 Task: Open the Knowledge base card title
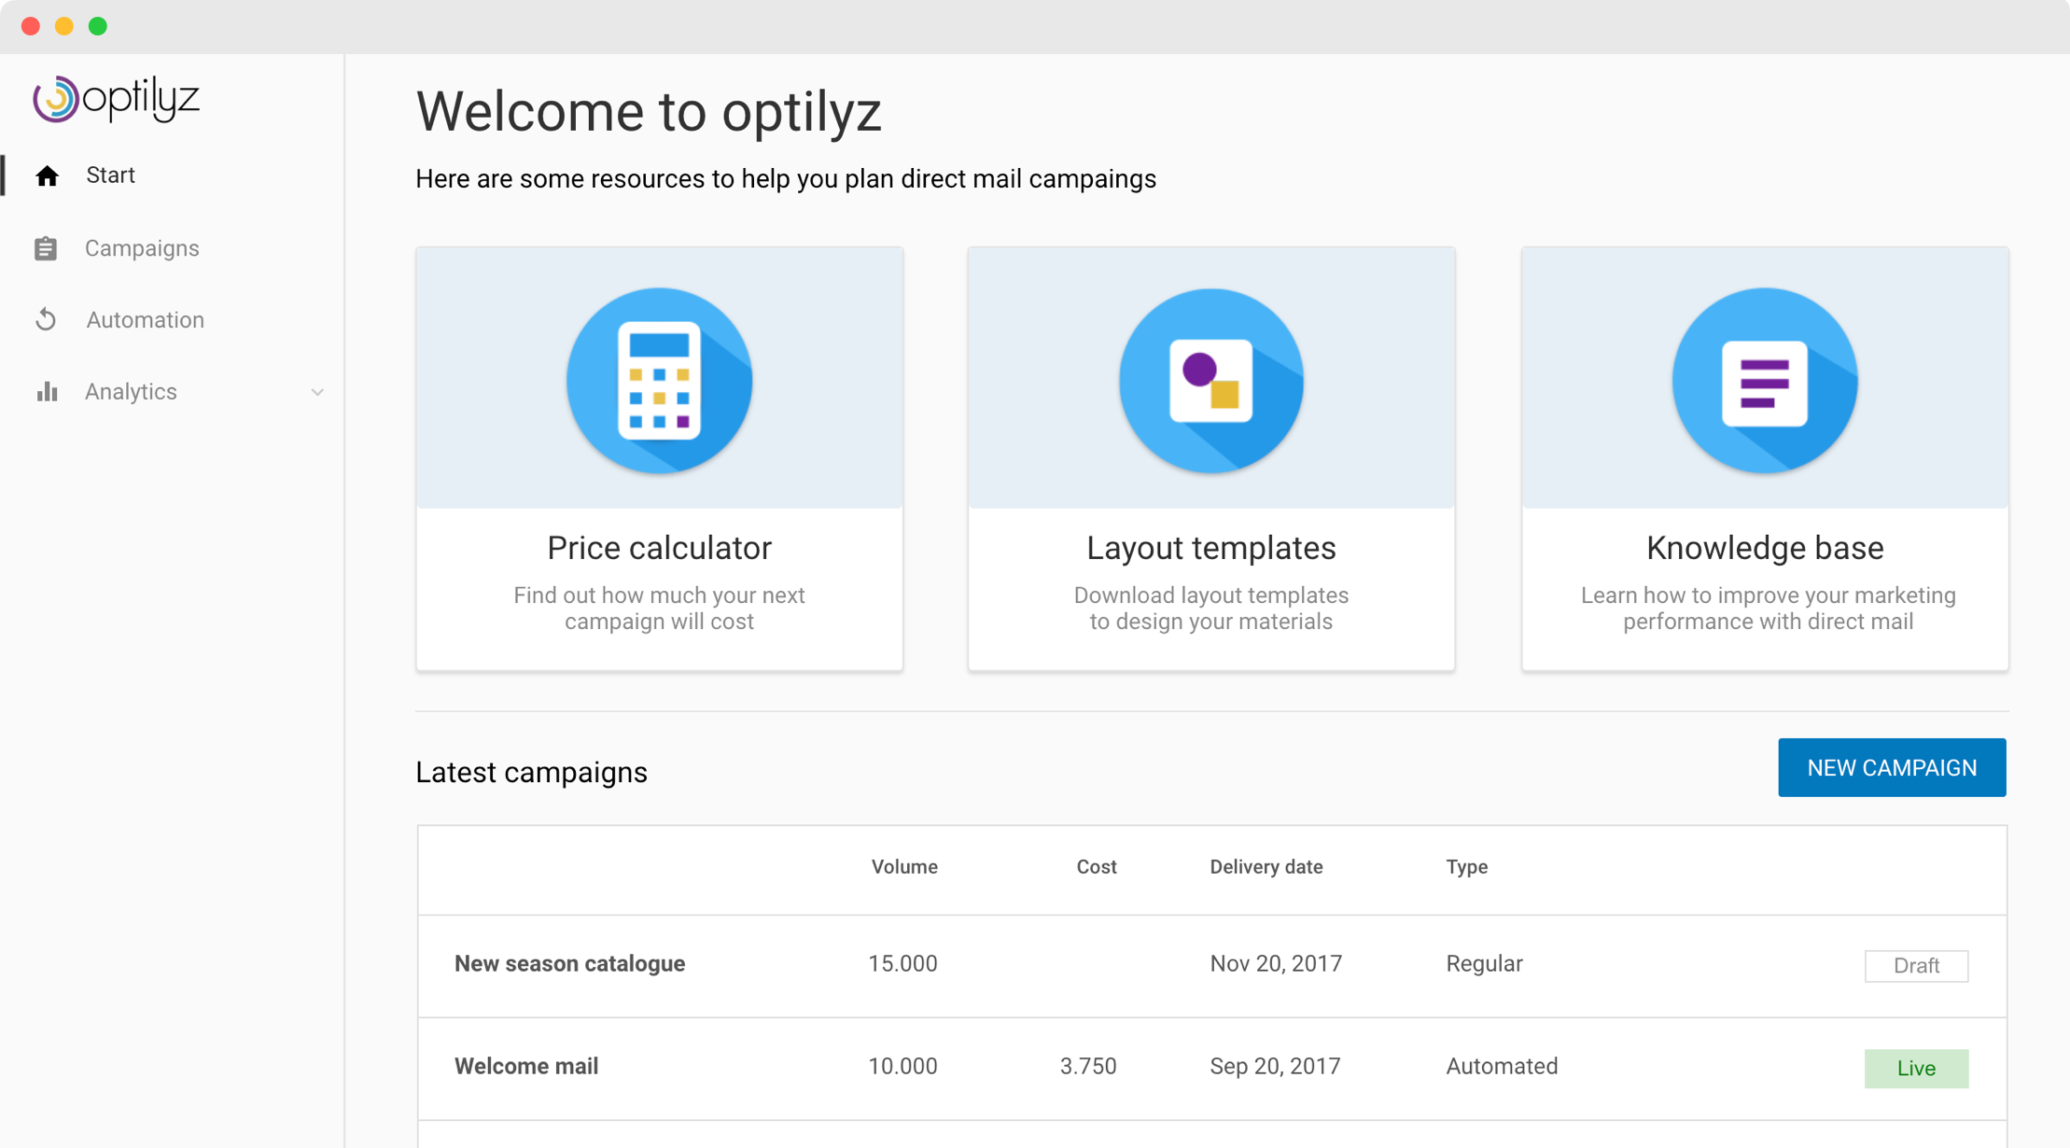point(1765,548)
